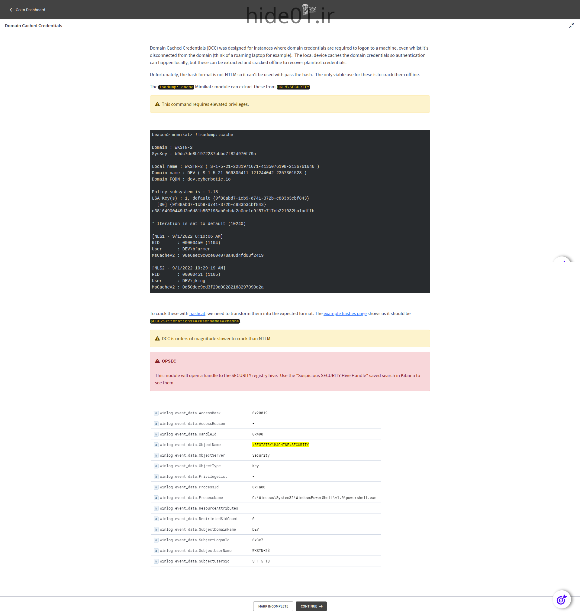Click the '[NL$2 - 9/1/2022 10:29:19 AM]' line
580x616 pixels.
pos(188,268)
